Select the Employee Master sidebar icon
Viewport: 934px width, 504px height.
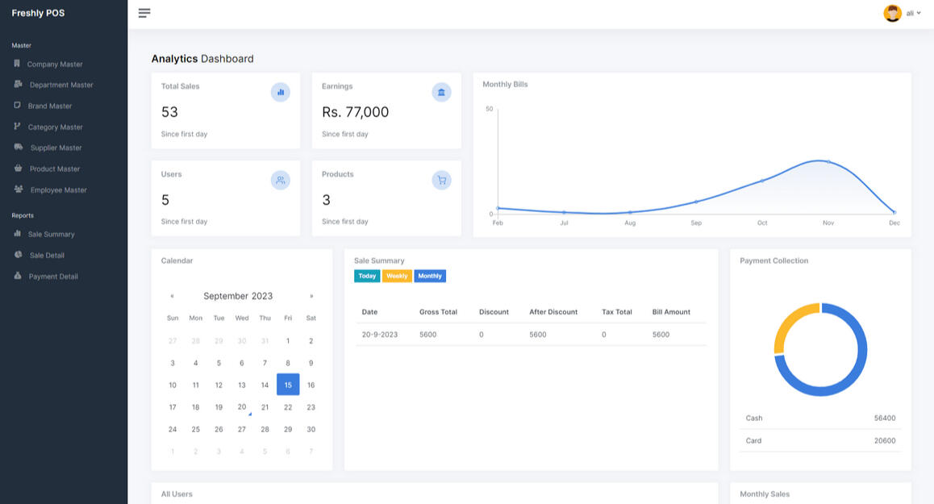pyautogui.click(x=18, y=190)
